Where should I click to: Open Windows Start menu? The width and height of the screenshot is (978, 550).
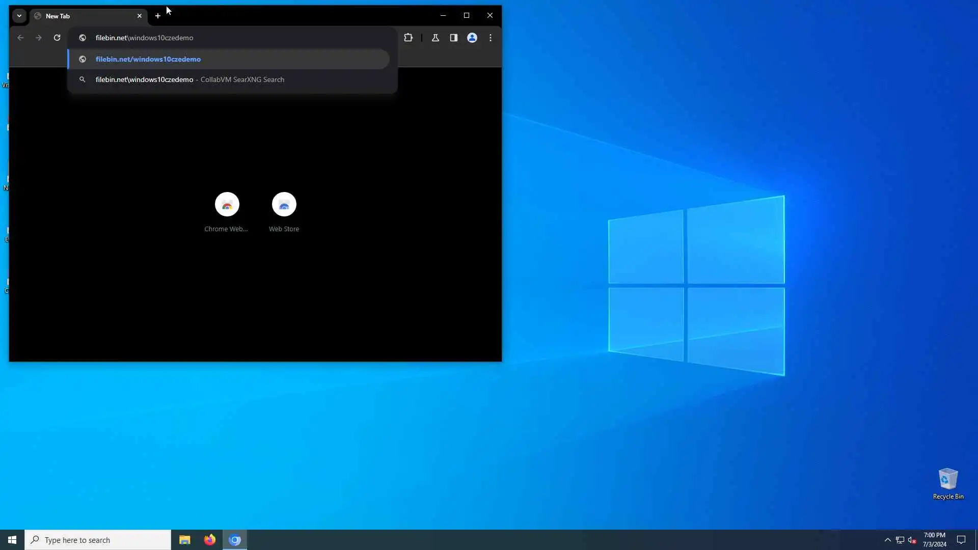pos(12,540)
